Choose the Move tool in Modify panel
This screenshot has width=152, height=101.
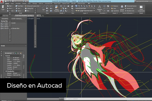[61, 6]
